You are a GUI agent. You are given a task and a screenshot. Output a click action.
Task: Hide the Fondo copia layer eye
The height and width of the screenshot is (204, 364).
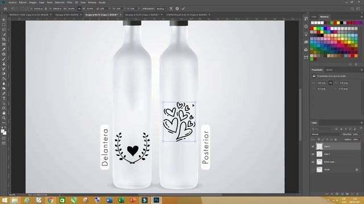tap(313, 162)
